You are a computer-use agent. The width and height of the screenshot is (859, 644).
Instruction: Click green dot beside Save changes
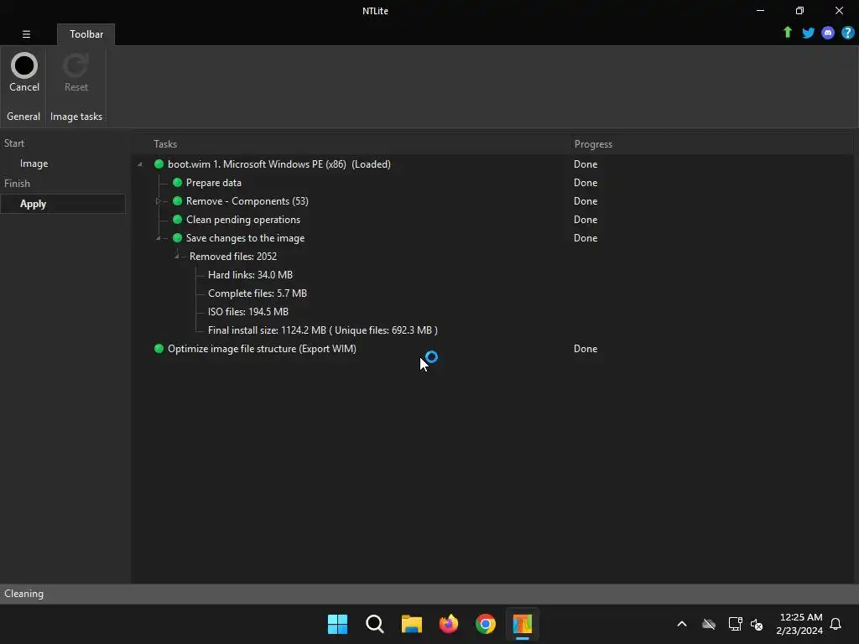pos(177,237)
